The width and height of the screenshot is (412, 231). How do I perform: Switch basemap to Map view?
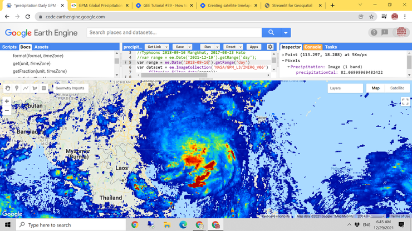375,88
